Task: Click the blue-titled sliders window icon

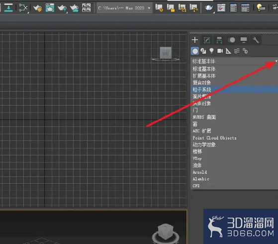Action: click(245, 8)
